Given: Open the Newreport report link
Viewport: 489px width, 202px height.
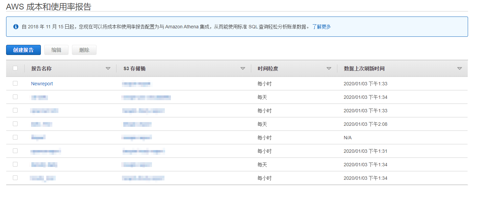Looking at the screenshot, I should (x=42, y=84).
